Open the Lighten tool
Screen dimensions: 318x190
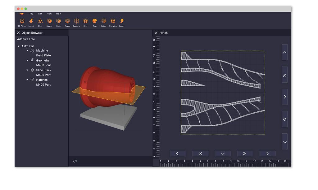pyautogui.click(x=49, y=21)
